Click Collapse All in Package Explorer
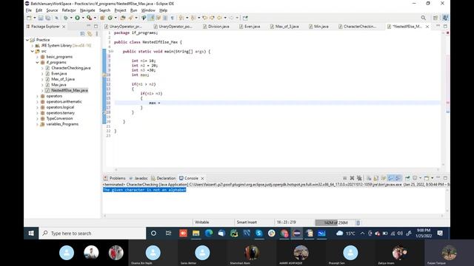 click(x=82, y=34)
